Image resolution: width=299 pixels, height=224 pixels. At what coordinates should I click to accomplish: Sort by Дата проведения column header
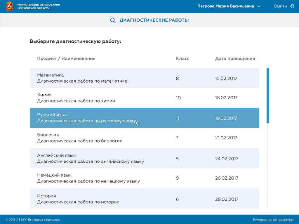235,58
